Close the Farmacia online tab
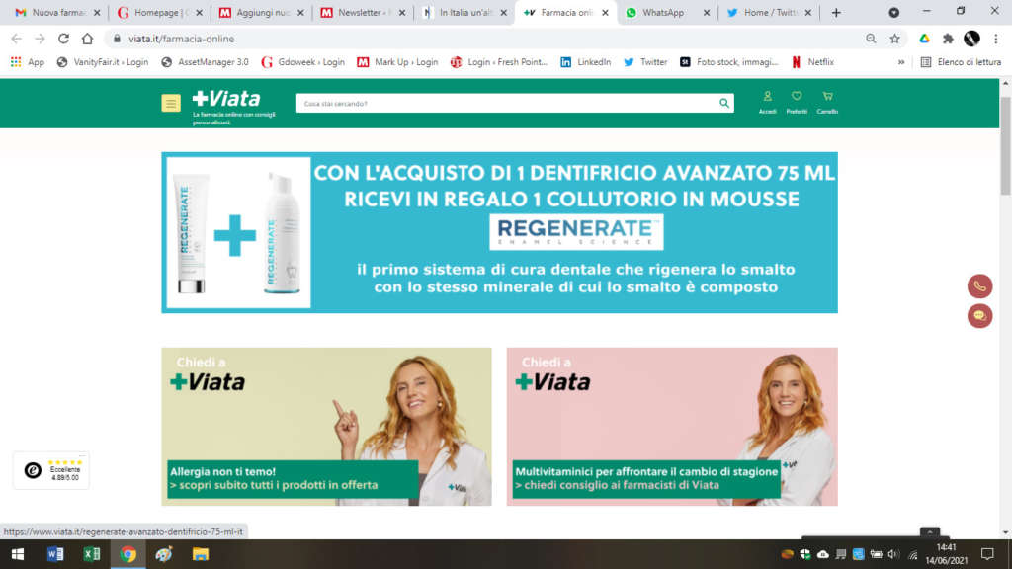This screenshot has height=569, width=1012. pyautogui.click(x=605, y=12)
